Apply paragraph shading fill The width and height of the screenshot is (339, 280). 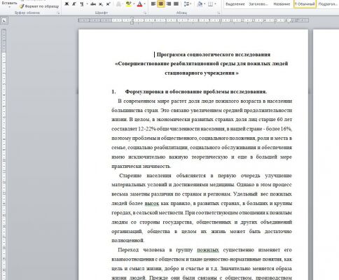(200, 4)
